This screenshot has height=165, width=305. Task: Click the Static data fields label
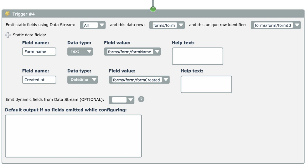click(29, 35)
